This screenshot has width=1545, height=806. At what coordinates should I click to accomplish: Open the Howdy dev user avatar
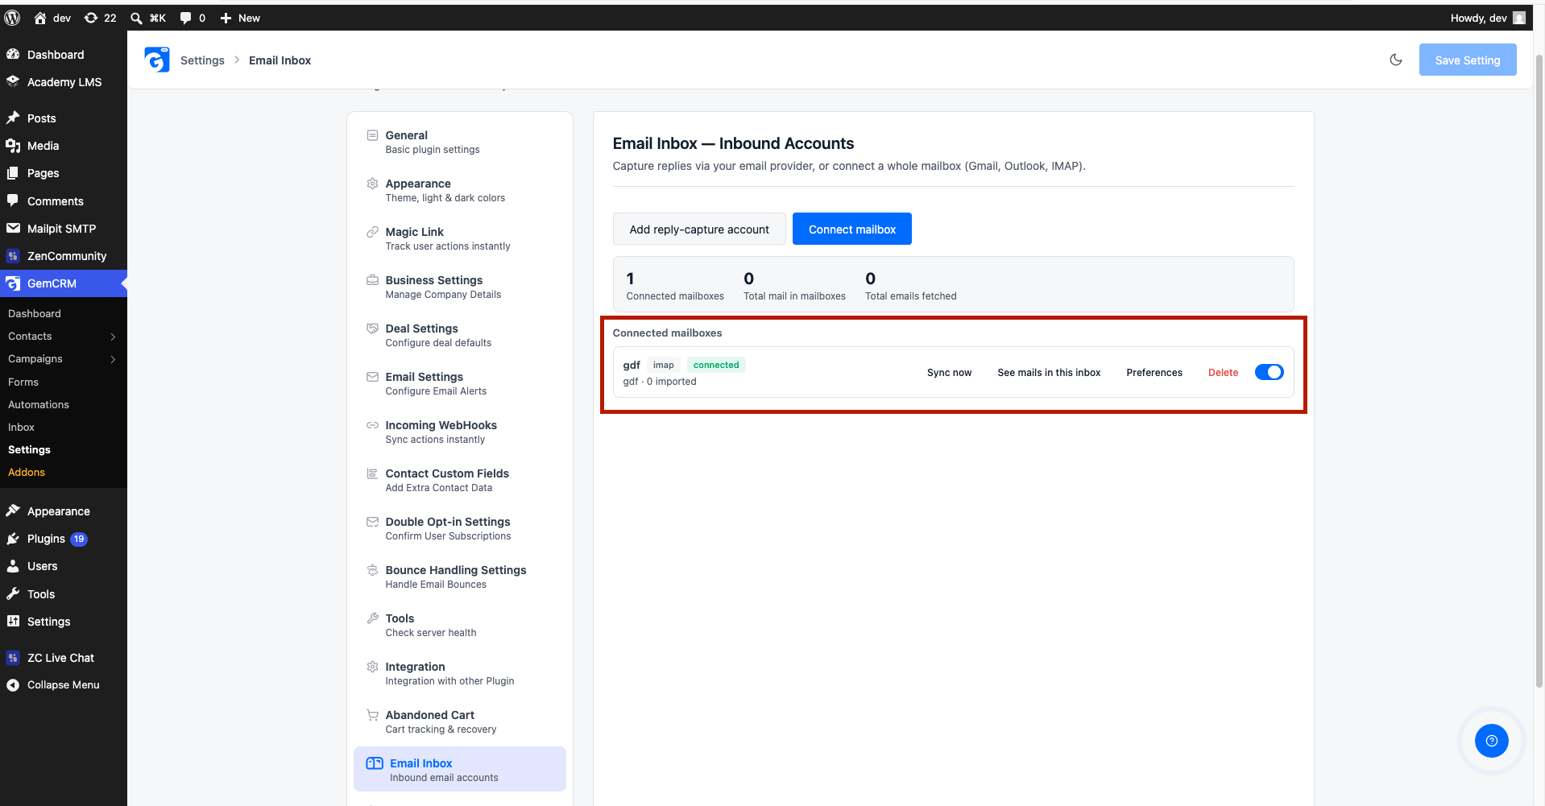click(1518, 18)
